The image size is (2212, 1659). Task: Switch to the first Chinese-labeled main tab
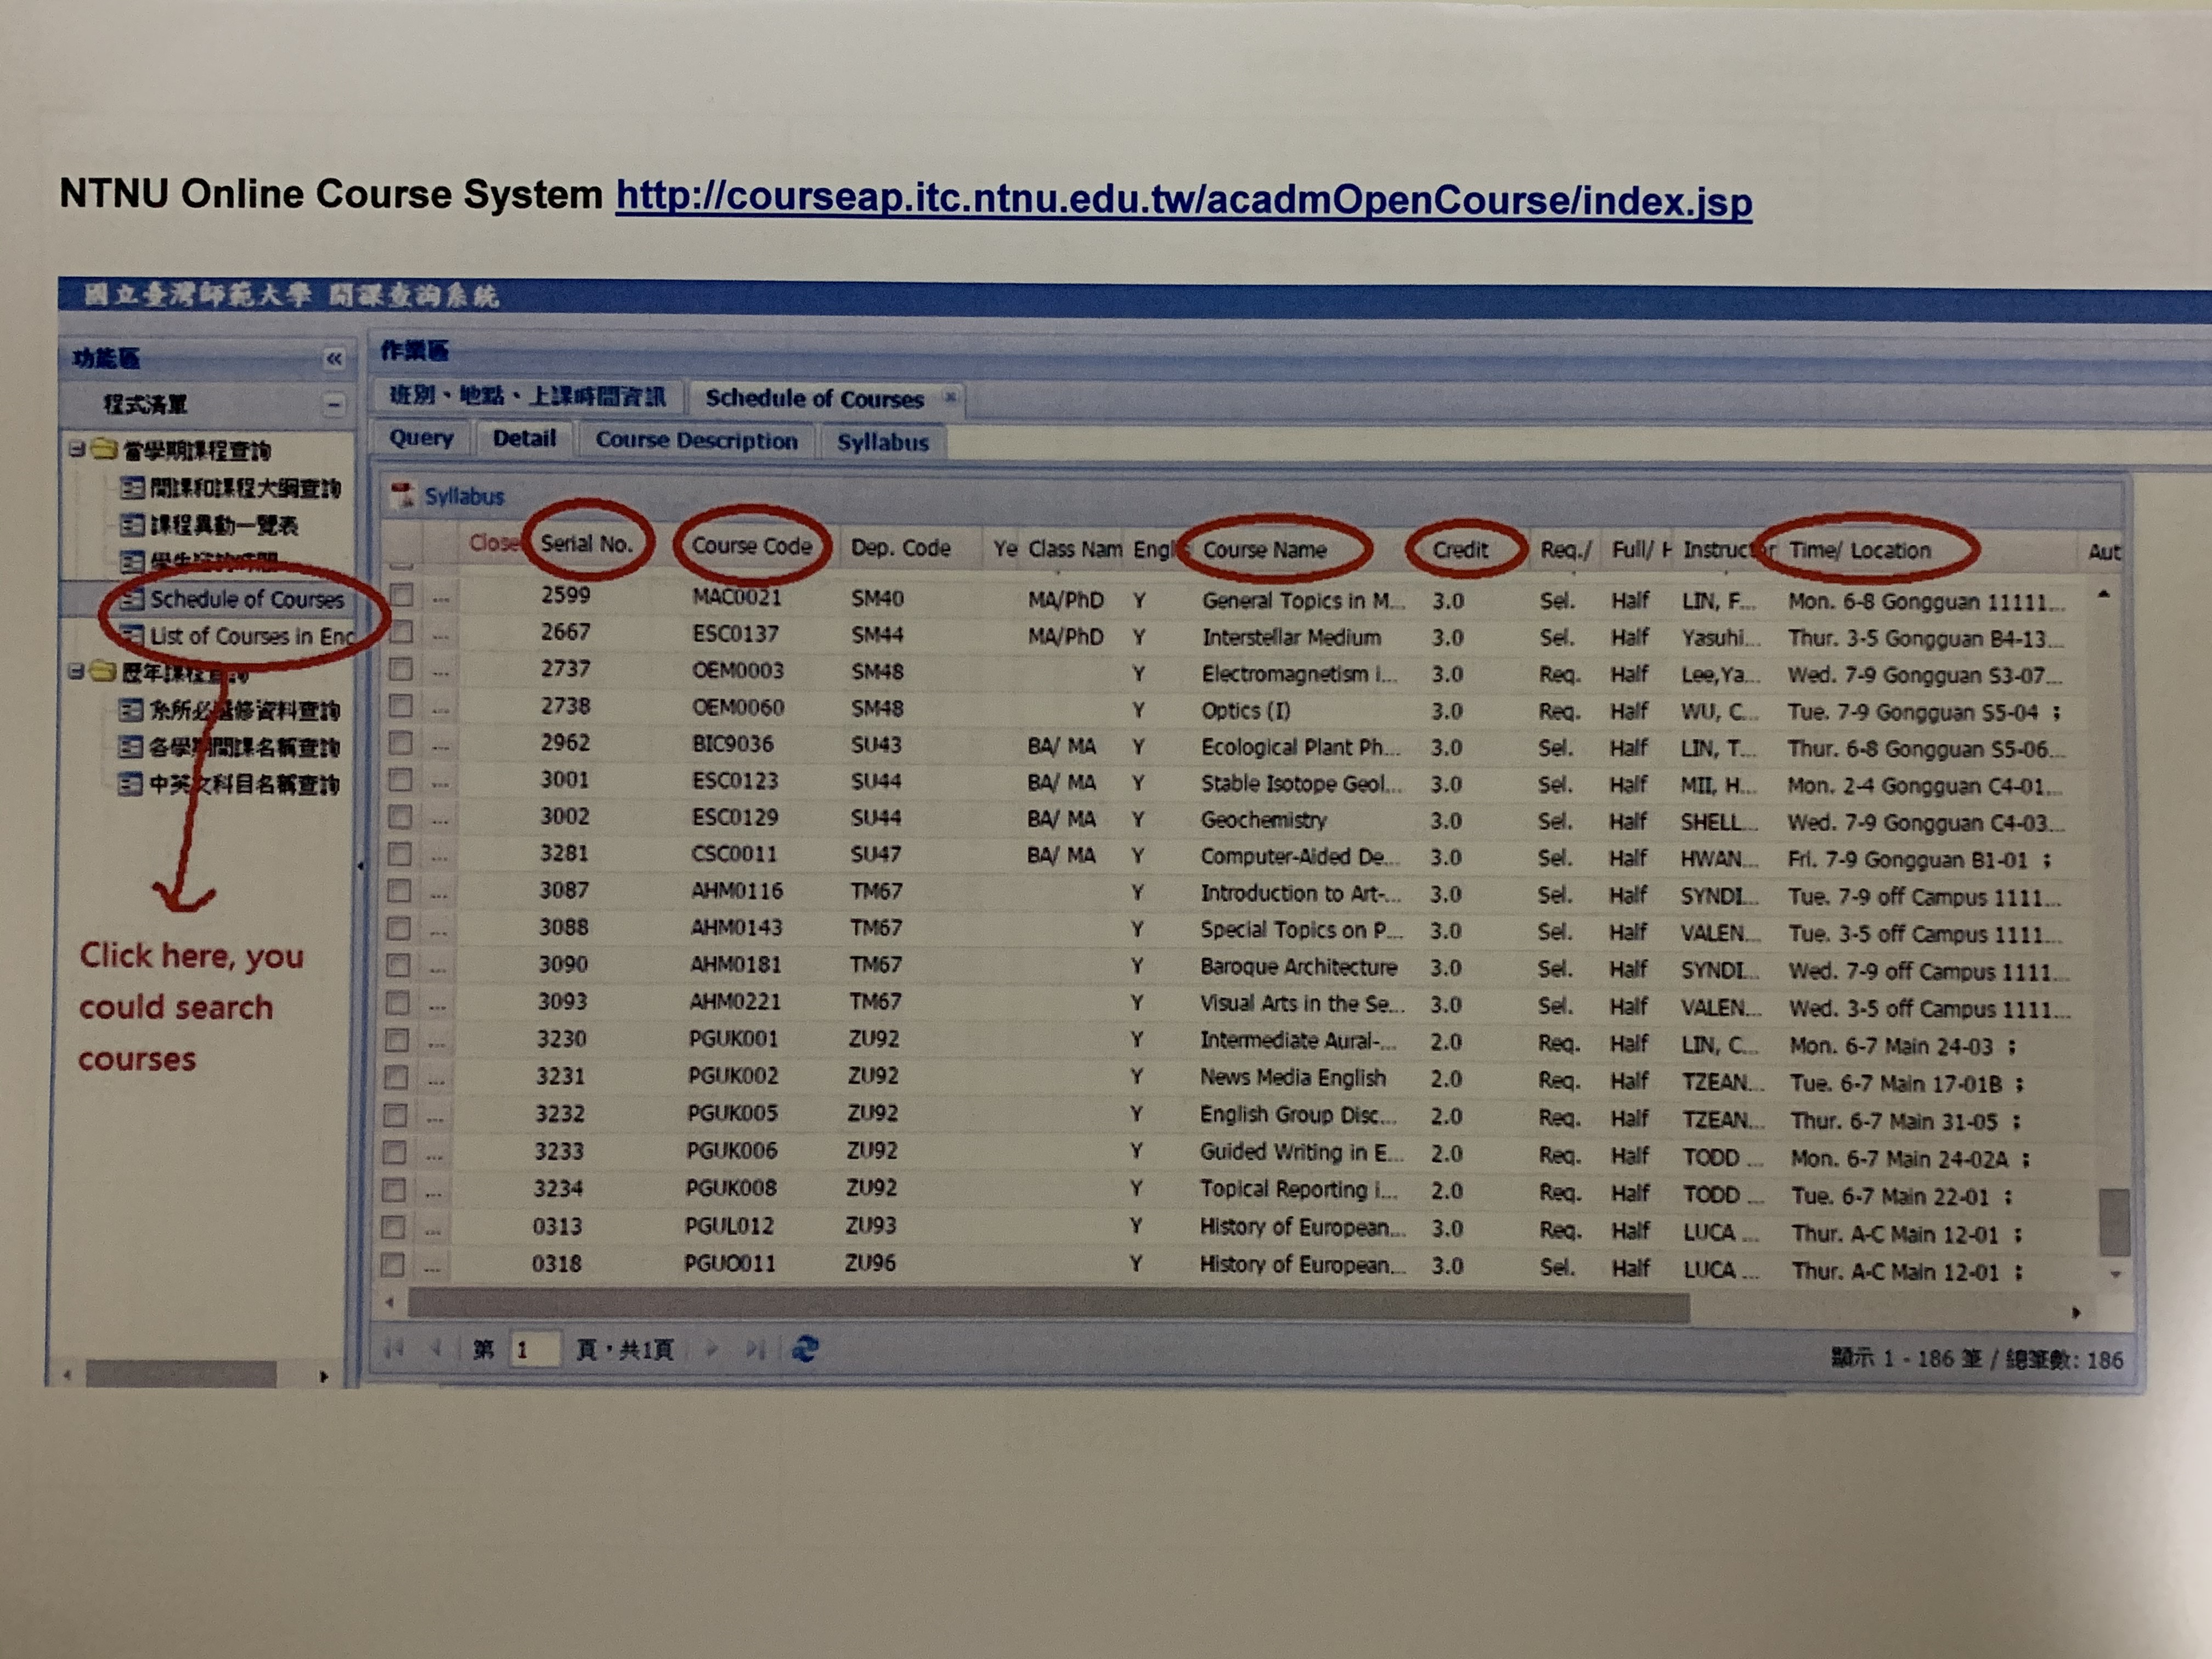tap(527, 396)
